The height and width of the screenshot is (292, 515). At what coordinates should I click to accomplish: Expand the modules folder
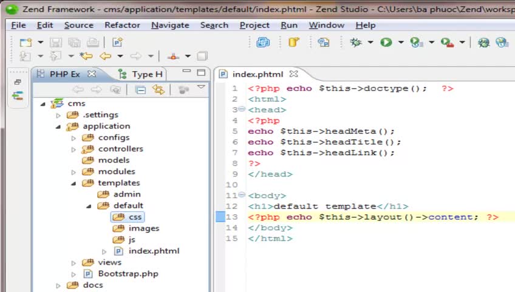tap(73, 172)
